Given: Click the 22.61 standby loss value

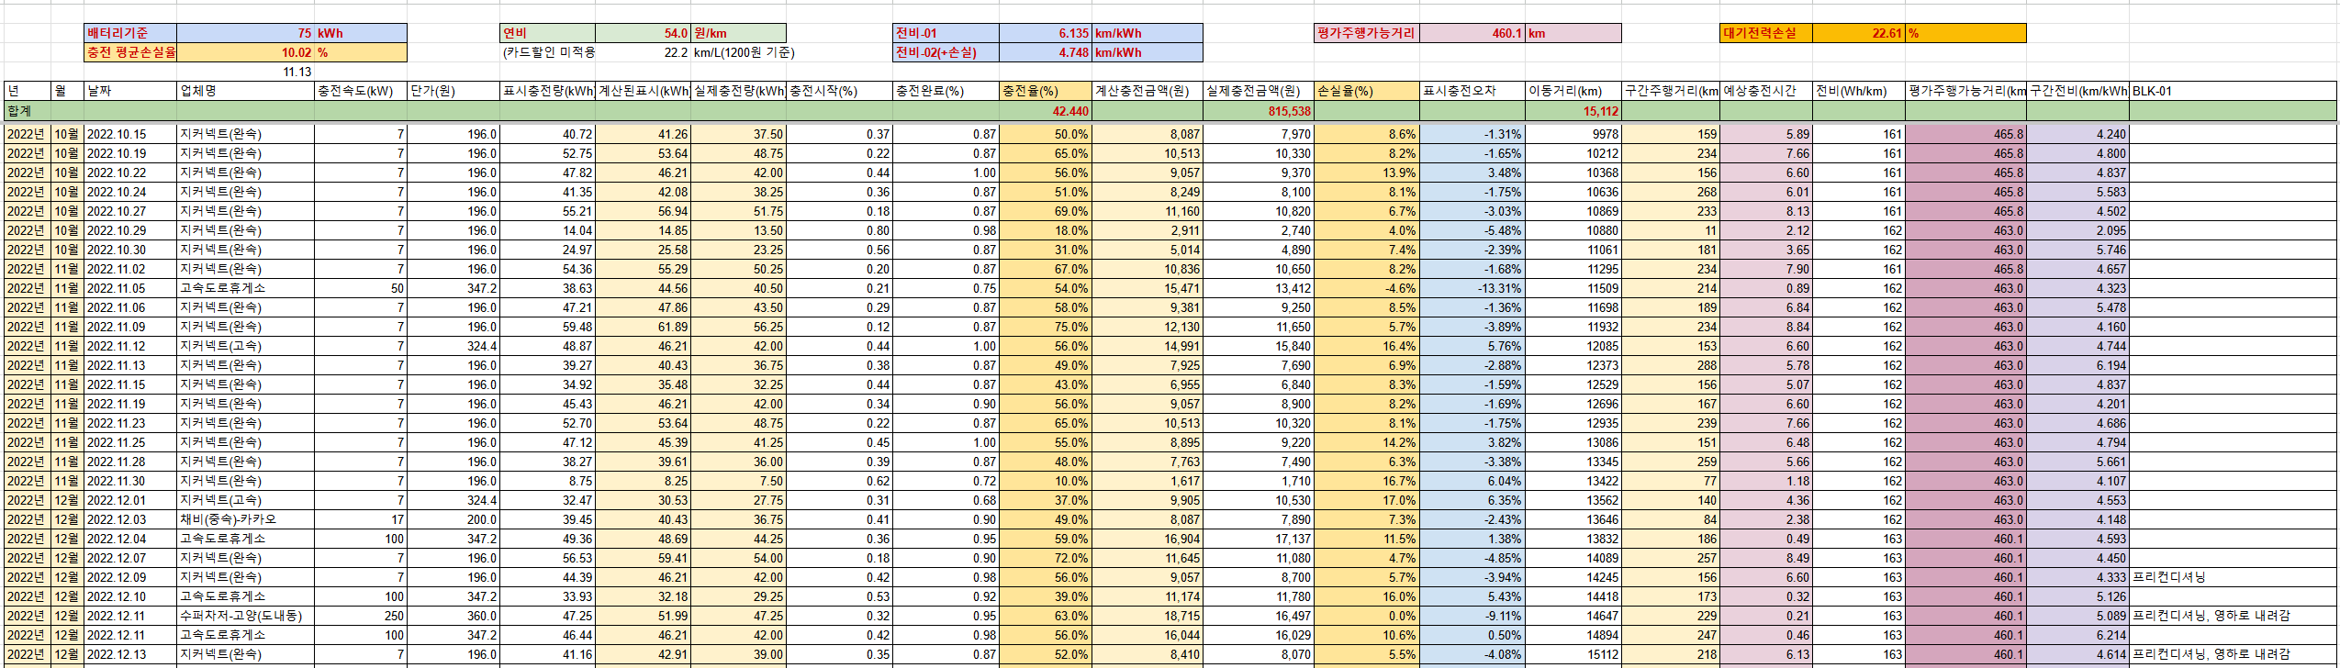Looking at the screenshot, I should pos(1858,33).
